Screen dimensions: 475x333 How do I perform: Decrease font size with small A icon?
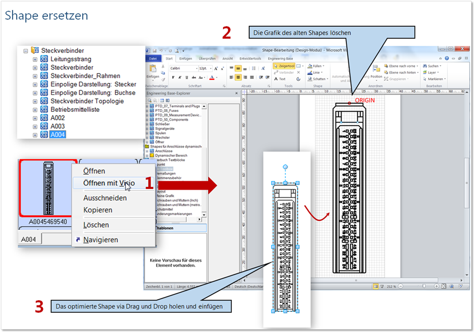tap(222, 68)
